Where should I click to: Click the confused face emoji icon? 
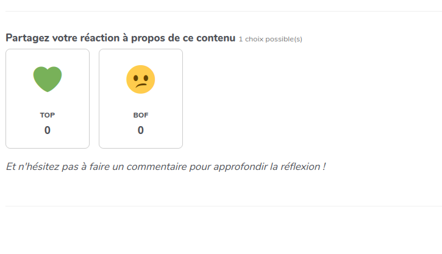coord(141,79)
